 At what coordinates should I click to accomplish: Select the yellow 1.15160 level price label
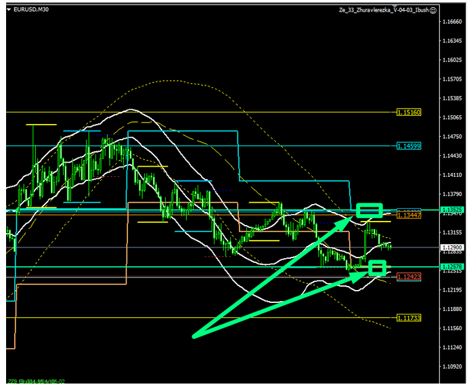pos(409,112)
